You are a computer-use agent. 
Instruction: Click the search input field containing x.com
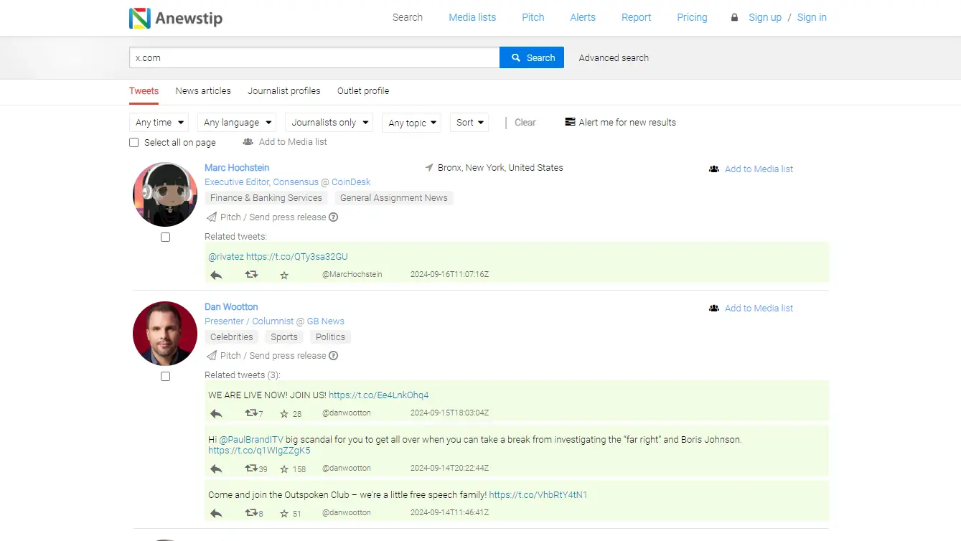(314, 57)
